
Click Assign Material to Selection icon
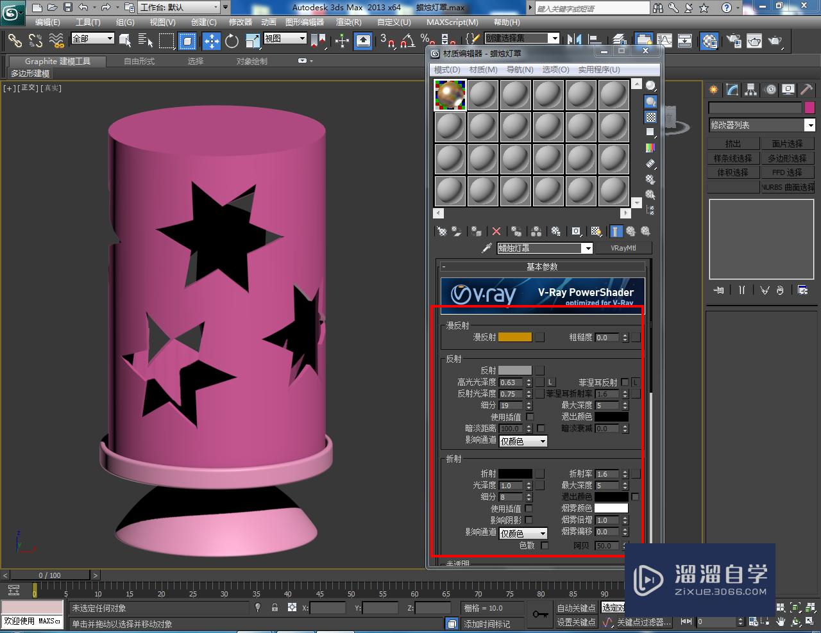pyautogui.click(x=476, y=231)
